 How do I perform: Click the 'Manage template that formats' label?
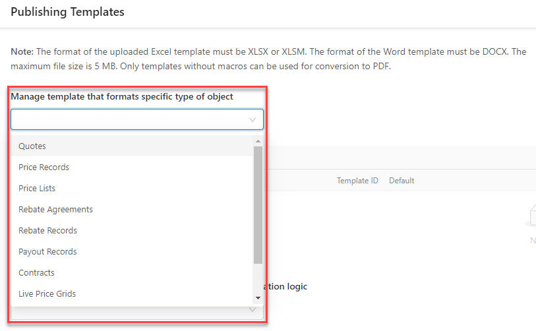[x=121, y=96]
